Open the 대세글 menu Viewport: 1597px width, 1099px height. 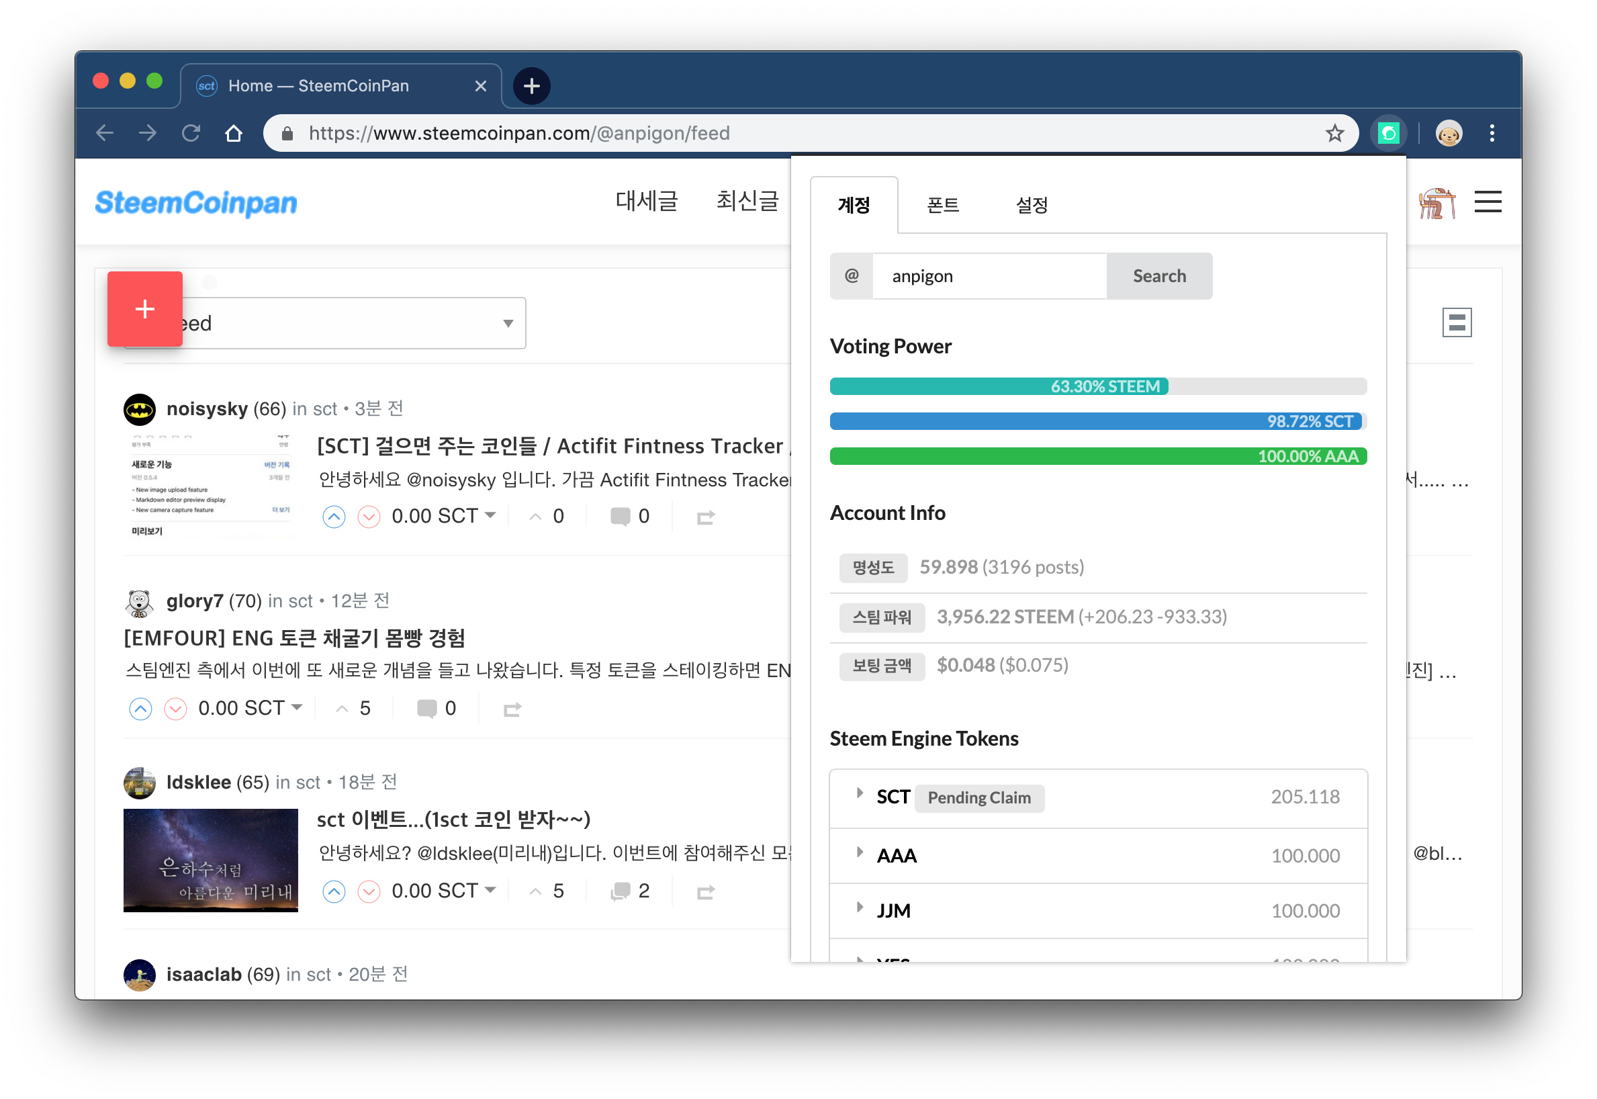646,201
